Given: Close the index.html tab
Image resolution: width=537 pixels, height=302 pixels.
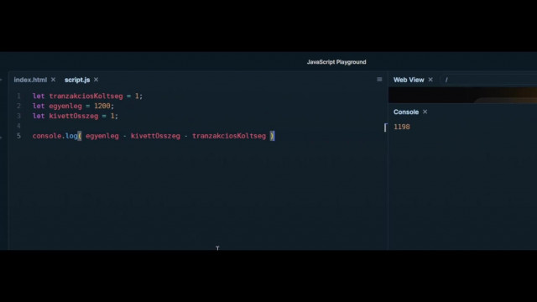Looking at the screenshot, I should [x=53, y=80].
